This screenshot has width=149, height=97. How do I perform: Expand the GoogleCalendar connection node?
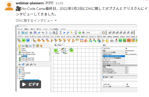point(18,73)
